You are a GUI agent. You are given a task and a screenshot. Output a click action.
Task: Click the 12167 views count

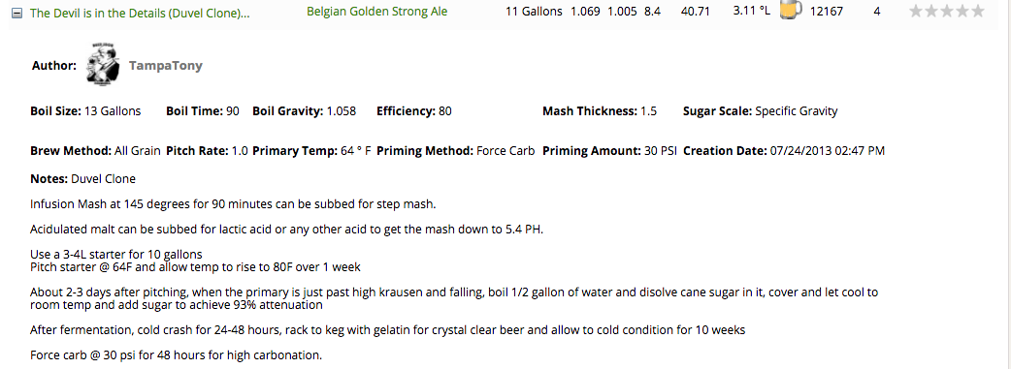pyautogui.click(x=826, y=12)
